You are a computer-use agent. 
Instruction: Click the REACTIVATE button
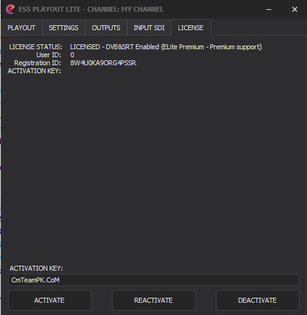click(154, 300)
